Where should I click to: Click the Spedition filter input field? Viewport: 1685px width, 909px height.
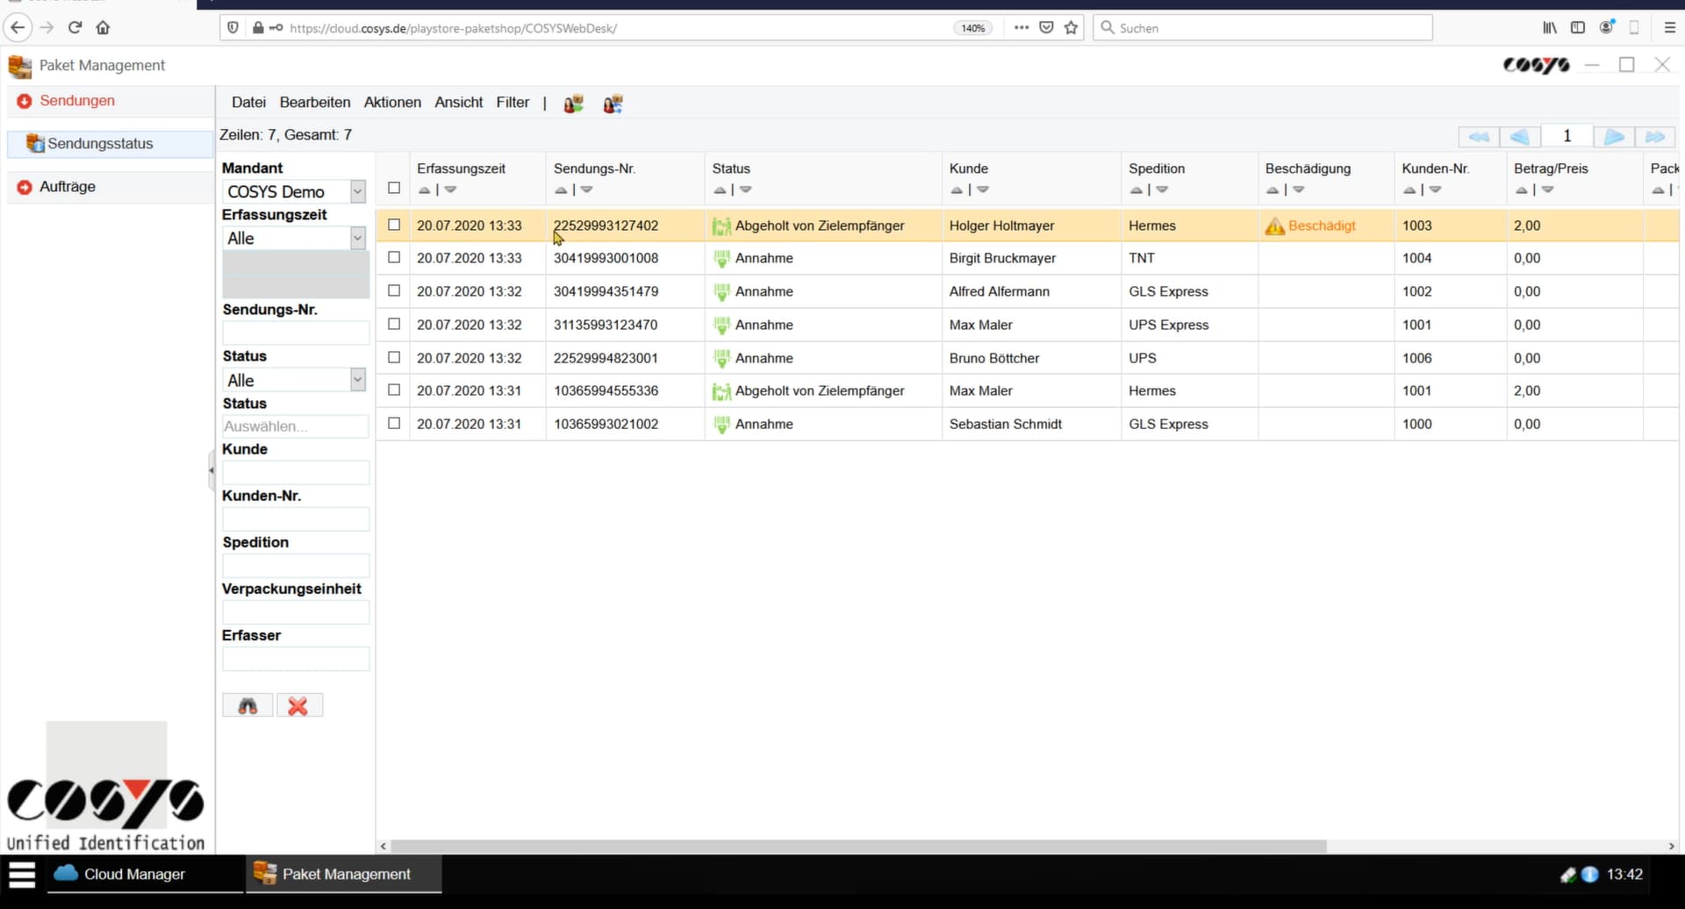(296, 566)
